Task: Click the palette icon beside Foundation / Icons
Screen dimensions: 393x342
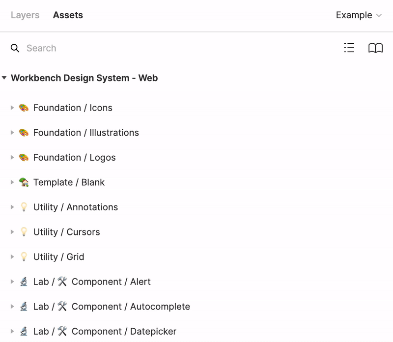Action: pos(24,108)
